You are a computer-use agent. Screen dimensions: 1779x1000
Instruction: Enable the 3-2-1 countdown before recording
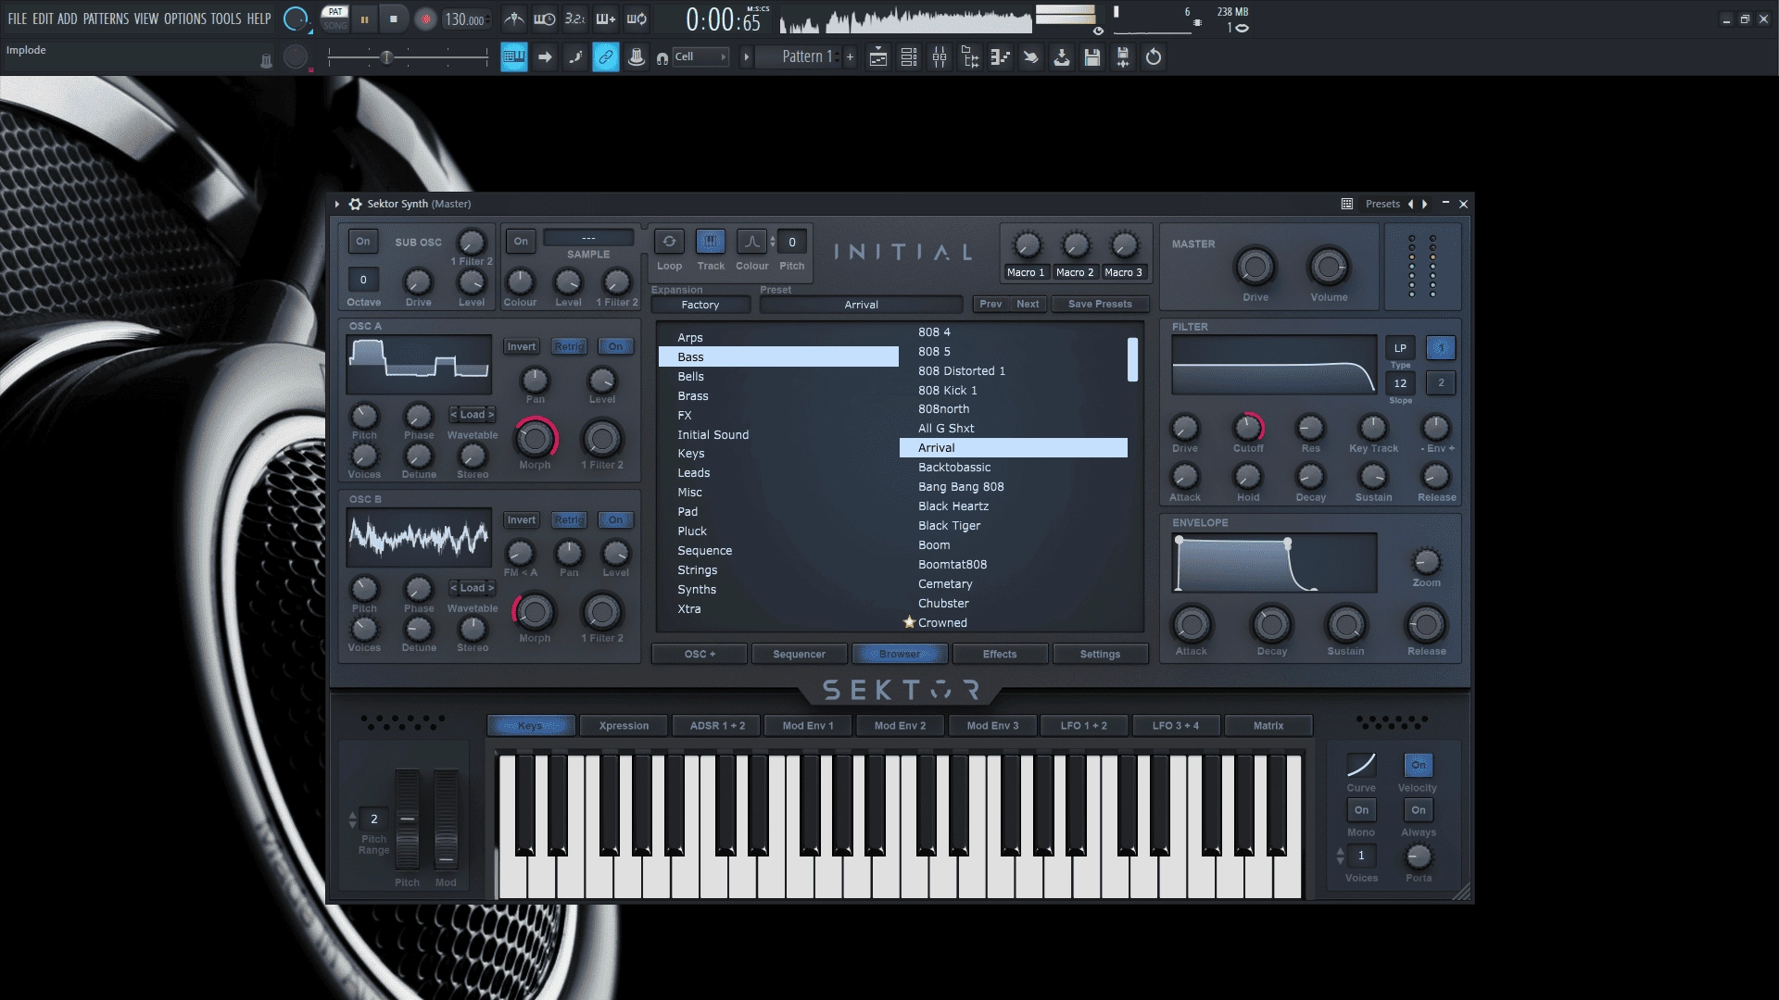tap(574, 19)
